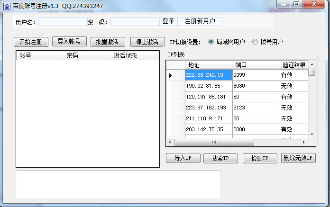Screen dimensions: 330x207
Task: Click the 导入IP button
Action: [x=183, y=158]
